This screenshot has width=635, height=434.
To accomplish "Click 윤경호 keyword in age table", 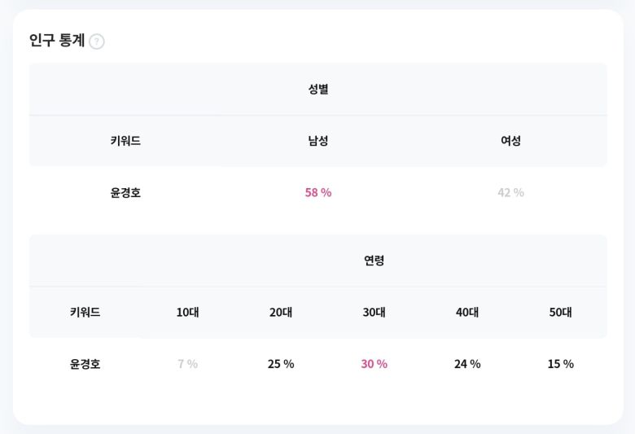I will pos(85,364).
